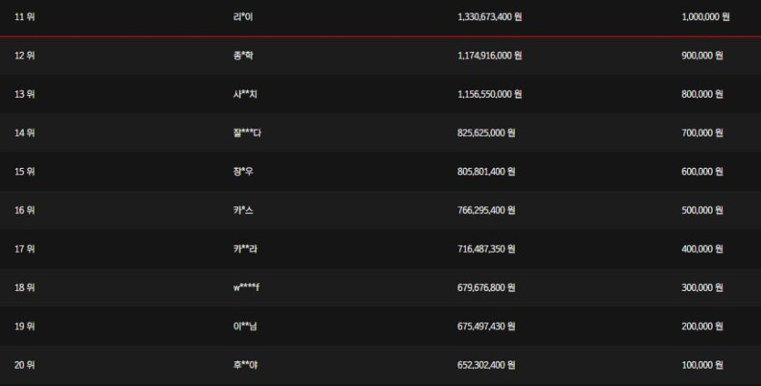The height and width of the screenshot is (386, 761).
Task: Click the 17위 rank cell
Action: click(x=25, y=249)
